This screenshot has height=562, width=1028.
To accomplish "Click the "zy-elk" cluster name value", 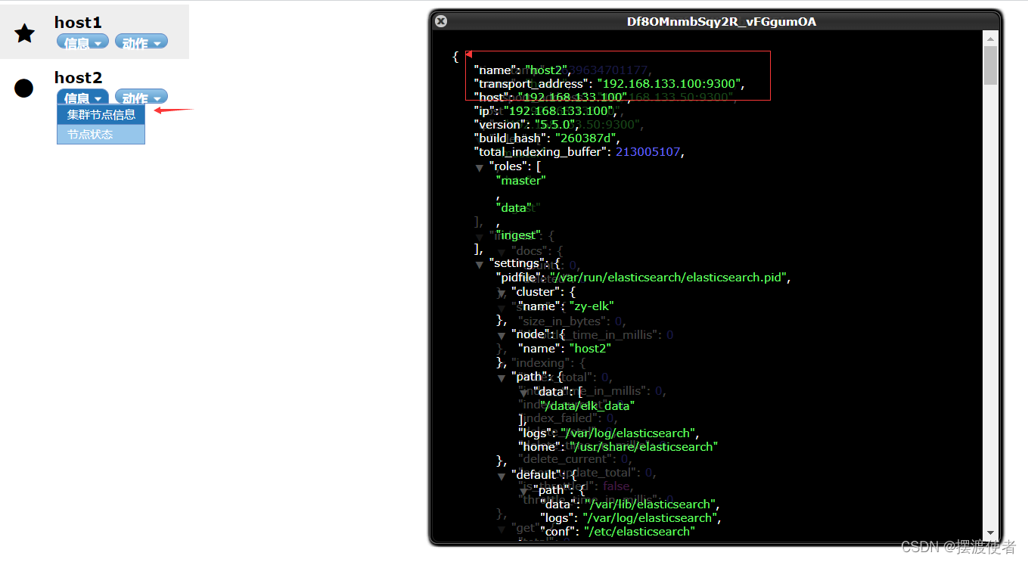I will click(x=592, y=306).
